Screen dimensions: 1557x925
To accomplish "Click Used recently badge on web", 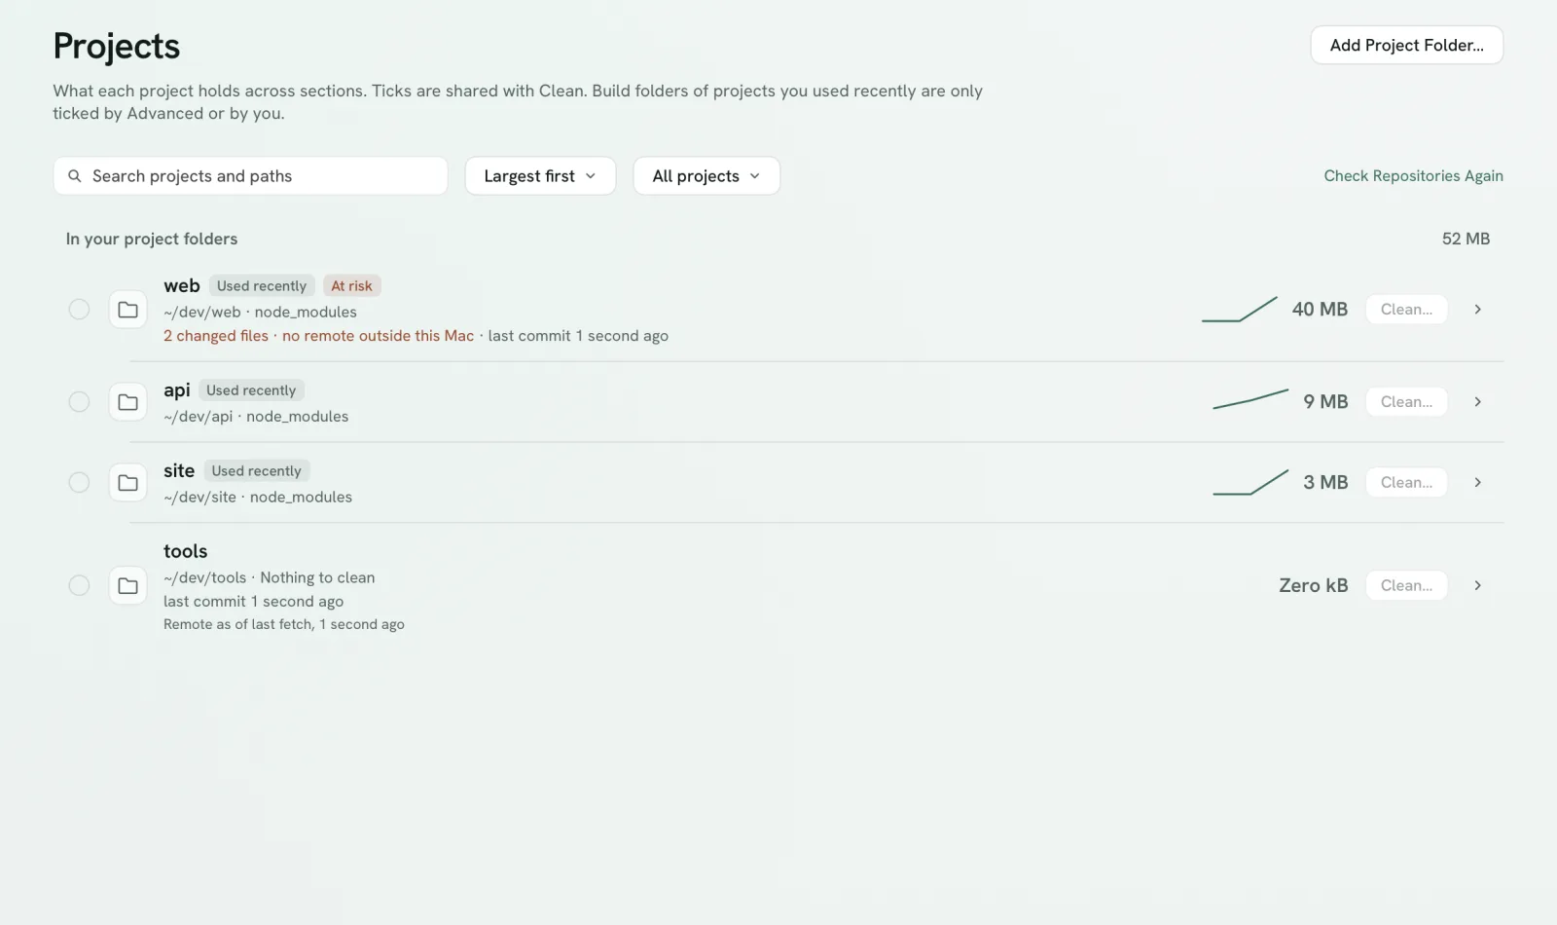I will 262,286.
